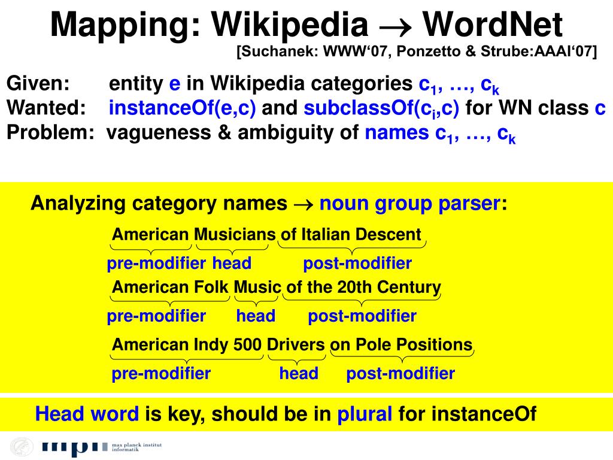Viewport: 613px width, 460px height.
Task: Click the faded Minerva emblem beside the mpi logo
Action: (22, 447)
